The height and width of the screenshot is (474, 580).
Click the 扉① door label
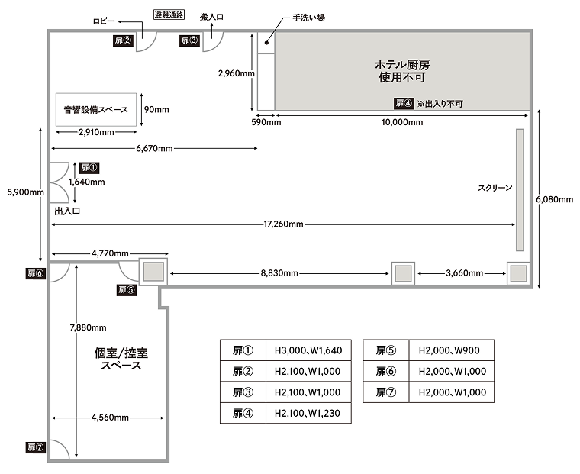(x=89, y=168)
